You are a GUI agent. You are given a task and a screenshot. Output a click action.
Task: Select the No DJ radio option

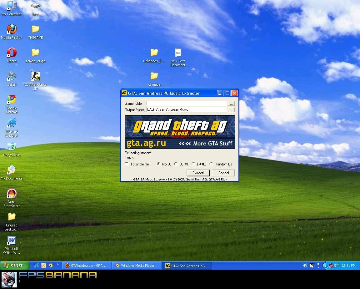(158, 164)
